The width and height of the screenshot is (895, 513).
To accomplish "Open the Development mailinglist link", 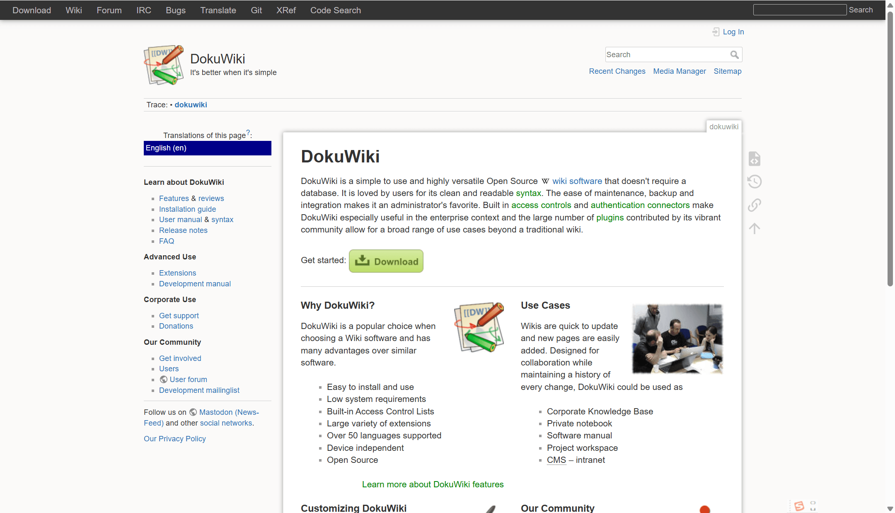I will [199, 390].
